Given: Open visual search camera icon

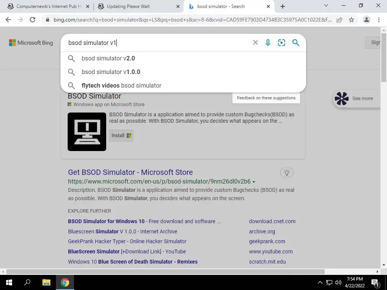Looking at the screenshot, I should (281, 43).
